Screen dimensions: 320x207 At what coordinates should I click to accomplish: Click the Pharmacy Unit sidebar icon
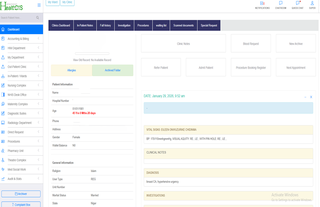pos(3,151)
